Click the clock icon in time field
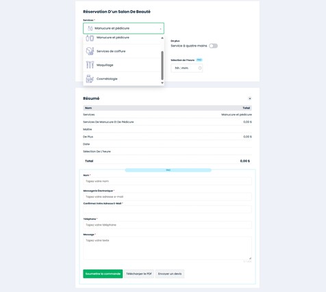Viewport: 326px width, 292px height. 200,68
